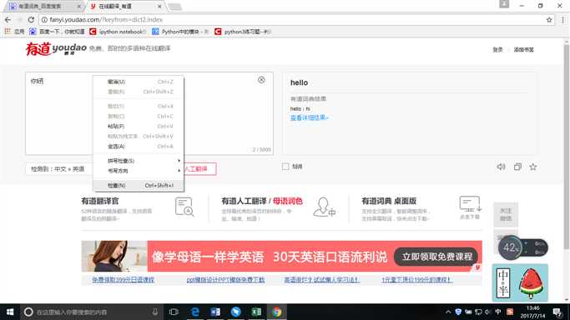Click the volume icon in the system tray
This screenshot has height=320, width=570.
488,312
